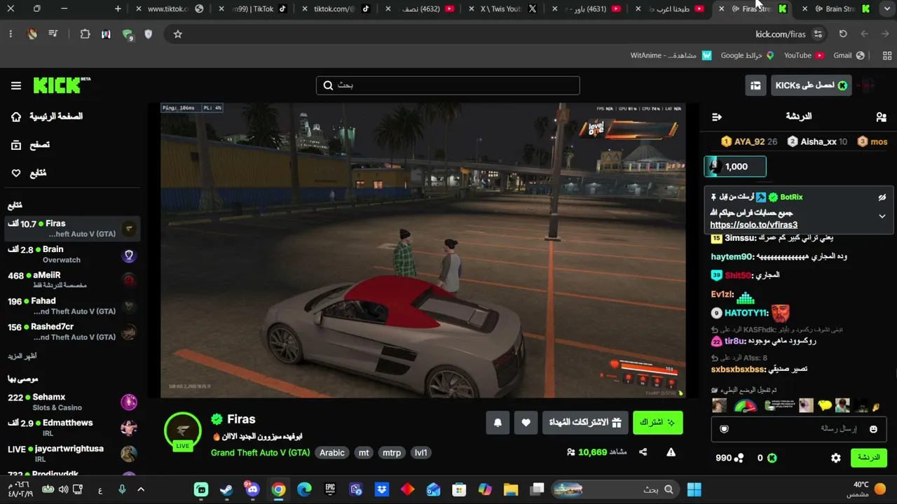Open the YouTube bookmark
Image resolution: width=897 pixels, height=504 pixels.
click(x=804, y=55)
